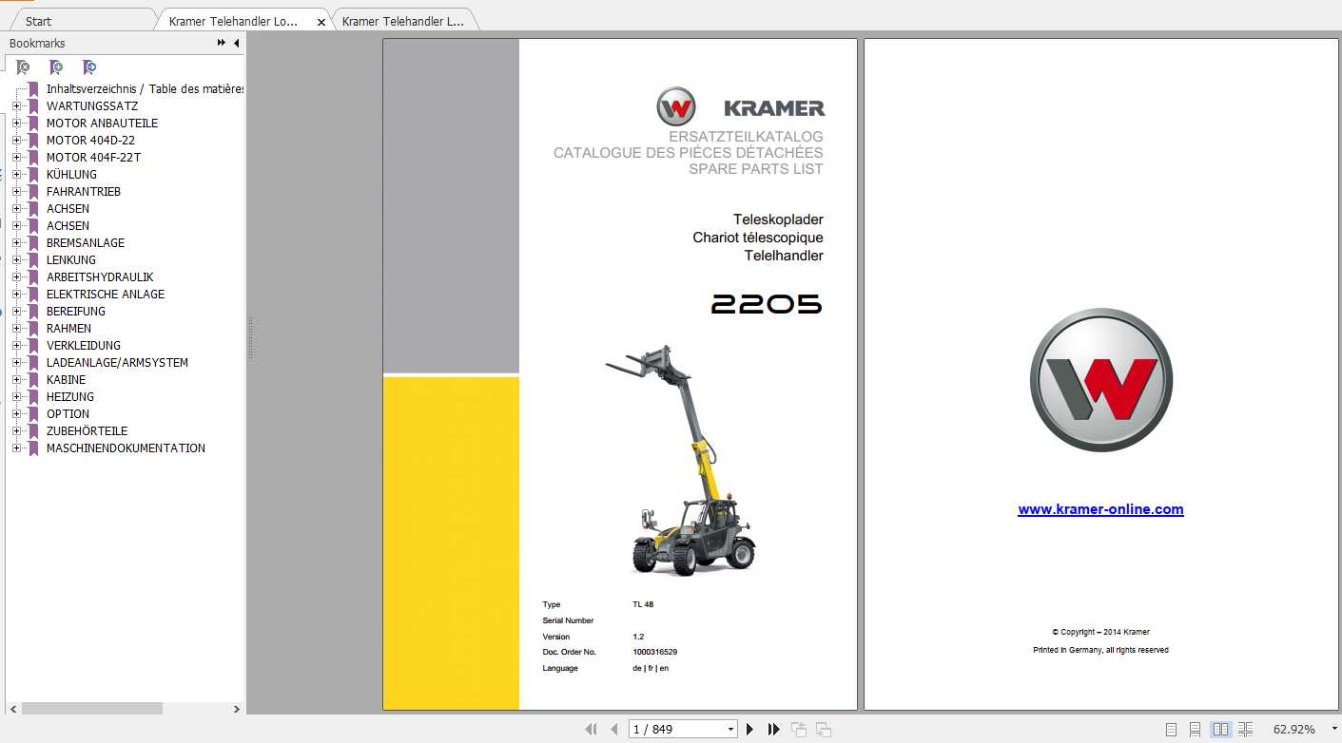
Task: Select the RAHMEN bookmark
Action: click(x=68, y=329)
